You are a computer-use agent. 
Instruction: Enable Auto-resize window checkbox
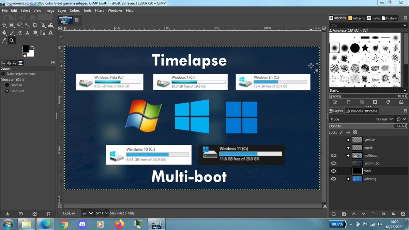coord(3,74)
